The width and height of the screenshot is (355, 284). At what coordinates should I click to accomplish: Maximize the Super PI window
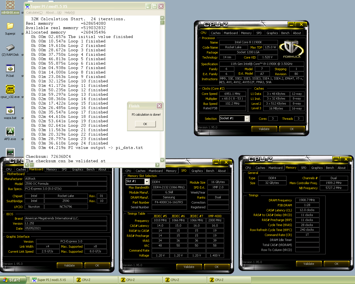[x=154, y=6]
